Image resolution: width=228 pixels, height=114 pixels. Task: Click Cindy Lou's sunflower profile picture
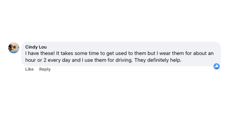click(x=14, y=48)
